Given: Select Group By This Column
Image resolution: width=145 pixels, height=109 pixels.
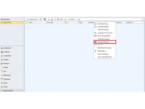Looking at the screenshot, I should pyautogui.click(x=105, y=33).
